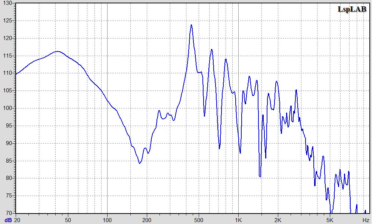Click the 5K frequency label

[x=330, y=220]
